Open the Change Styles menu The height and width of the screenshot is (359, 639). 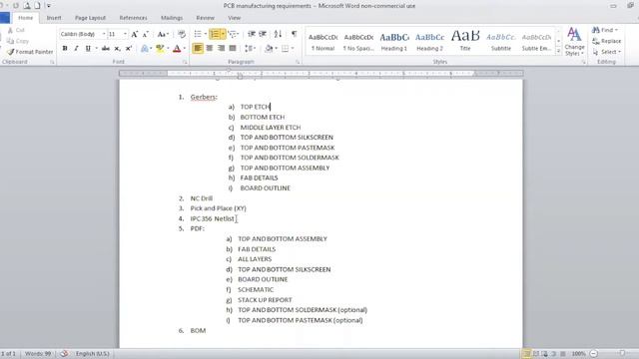tap(575, 42)
